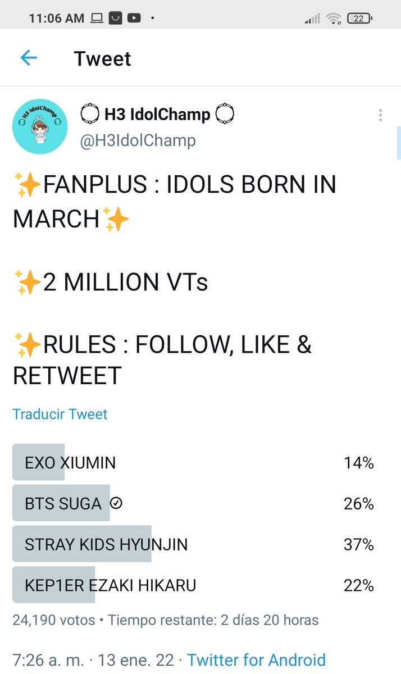401x674 pixels.
Task: Open the tweet's three-dot overflow menu
Action: (380, 115)
